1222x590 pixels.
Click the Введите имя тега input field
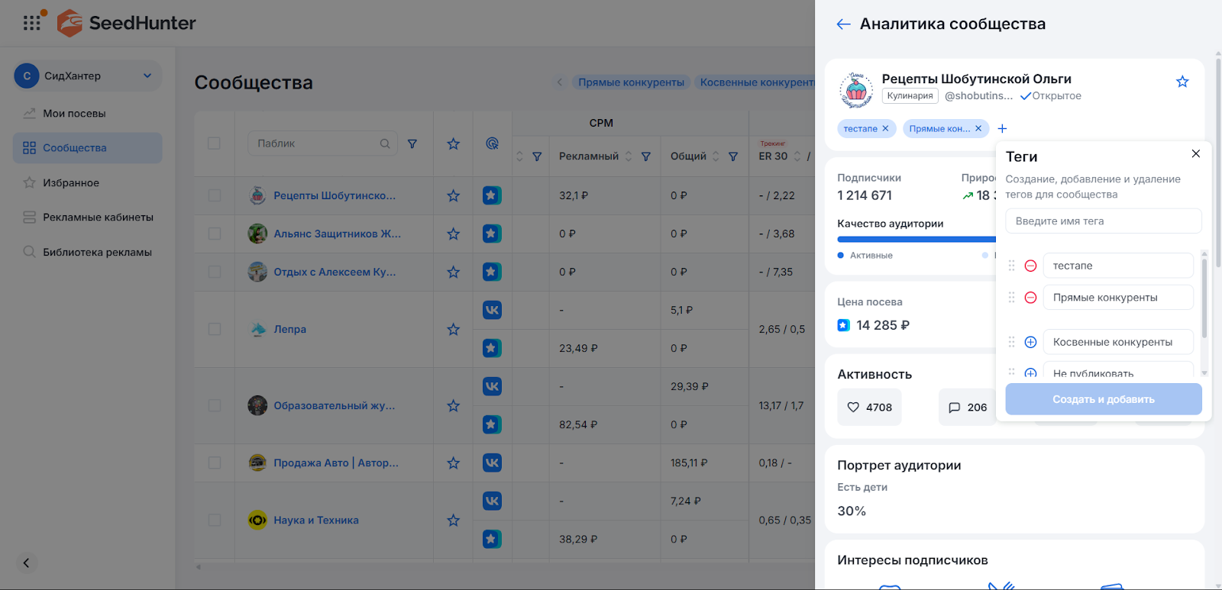(1103, 221)
